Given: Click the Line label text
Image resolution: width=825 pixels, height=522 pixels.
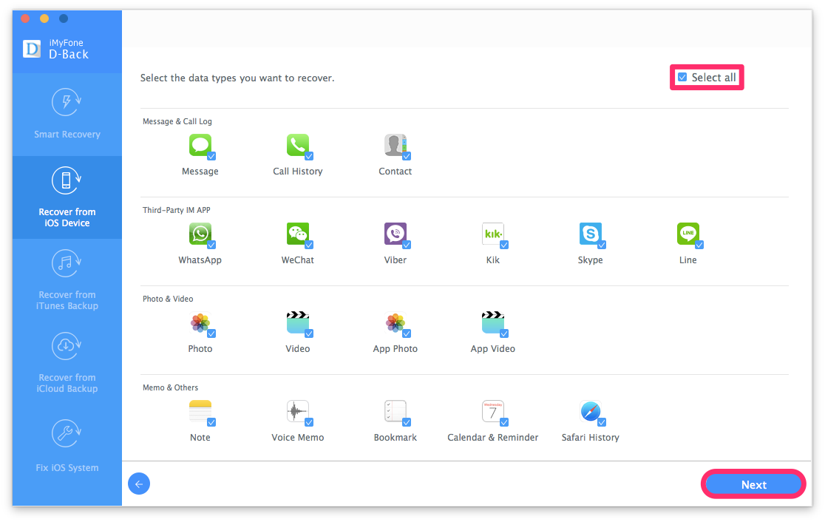Looking at the screenshot, I should coord(688,260).
